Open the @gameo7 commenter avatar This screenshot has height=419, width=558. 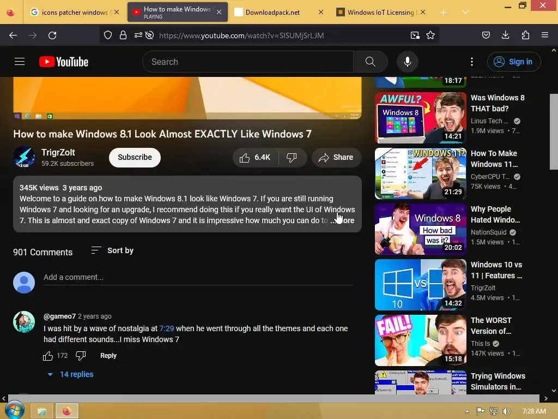[x=24, y=322]
